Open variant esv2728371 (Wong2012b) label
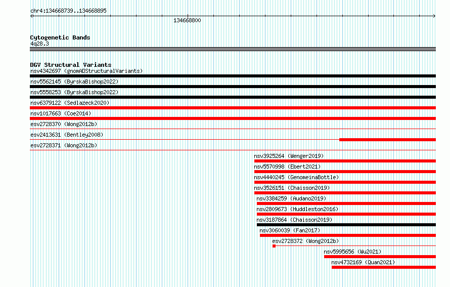 coord(64,145)
